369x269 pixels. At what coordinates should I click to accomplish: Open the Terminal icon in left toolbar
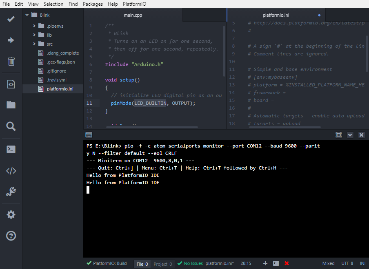11,149
